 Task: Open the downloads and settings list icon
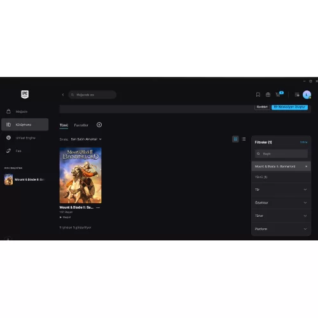pyautogui.click(x=297, y=95)
